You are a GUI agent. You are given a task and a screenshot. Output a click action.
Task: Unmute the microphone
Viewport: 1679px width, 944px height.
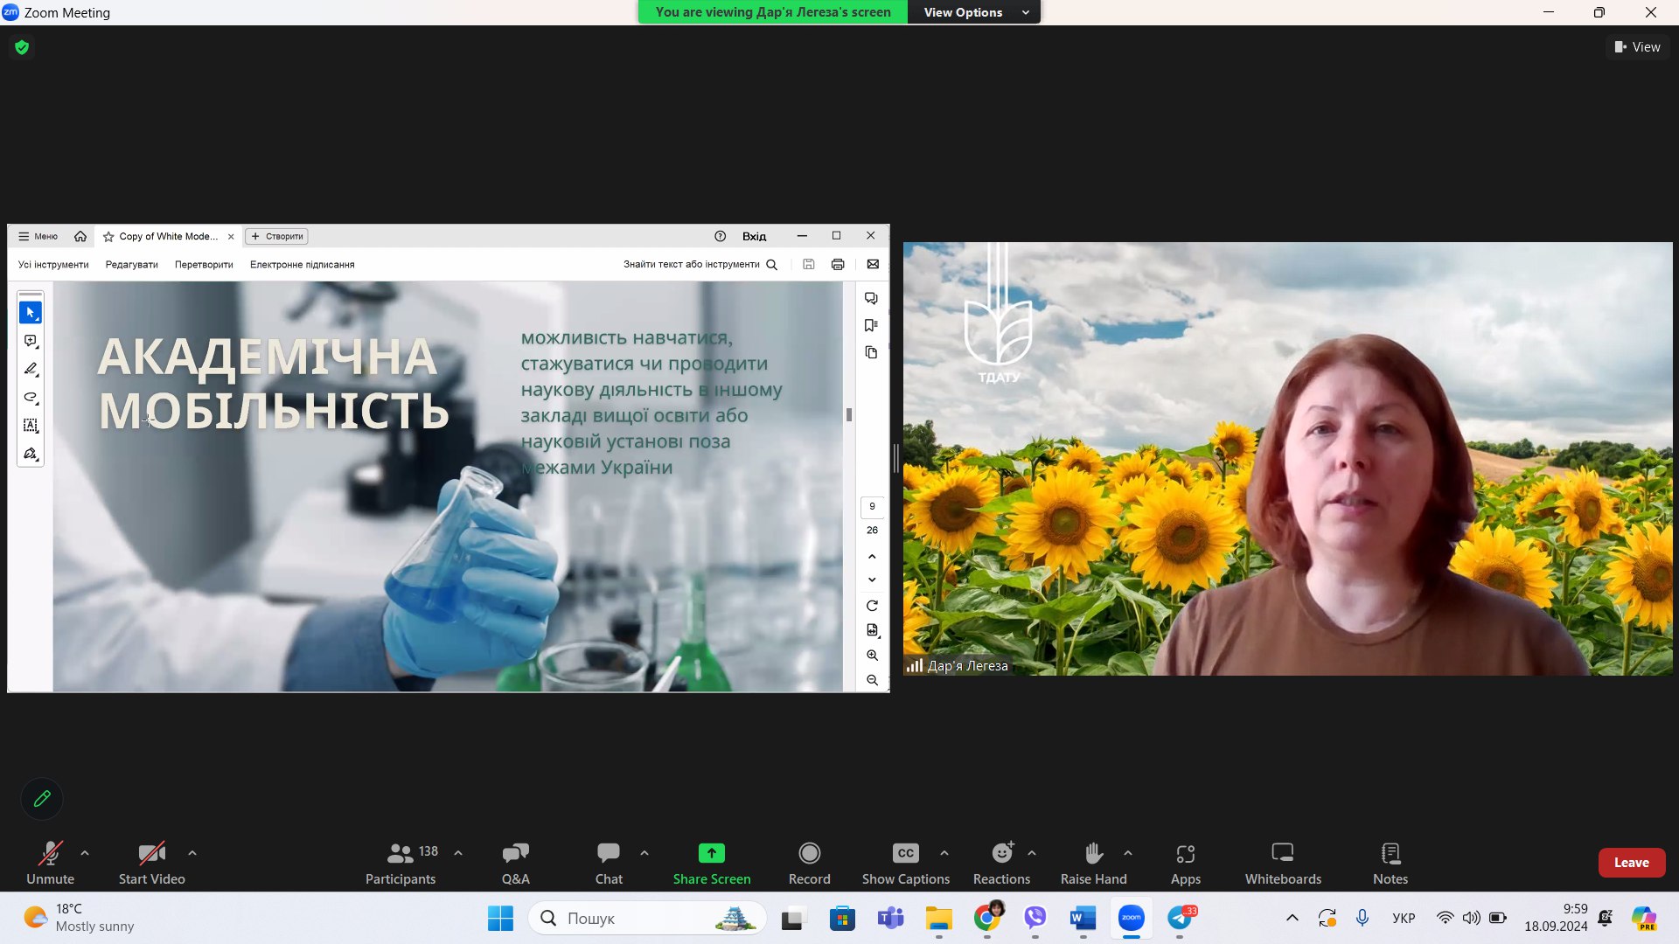50,862
